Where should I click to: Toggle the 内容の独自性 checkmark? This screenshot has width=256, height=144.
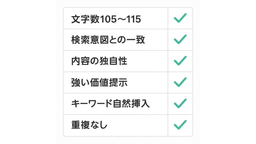(x=180, y=61)
